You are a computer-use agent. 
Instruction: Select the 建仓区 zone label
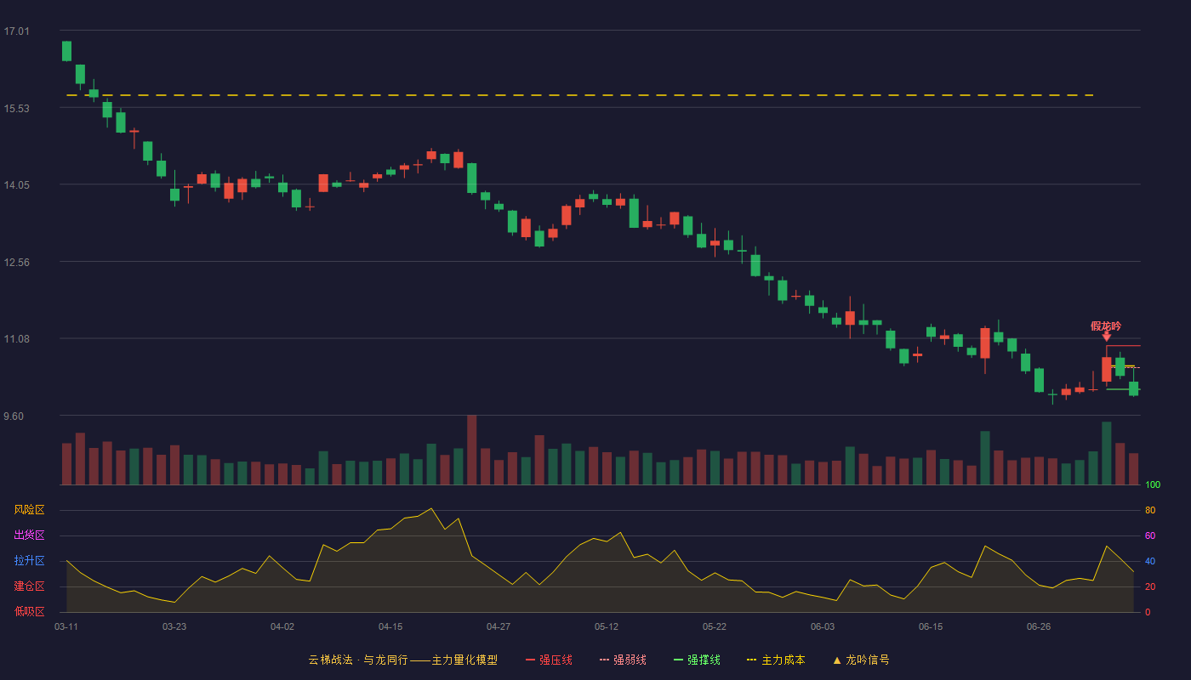pos(29,586)
